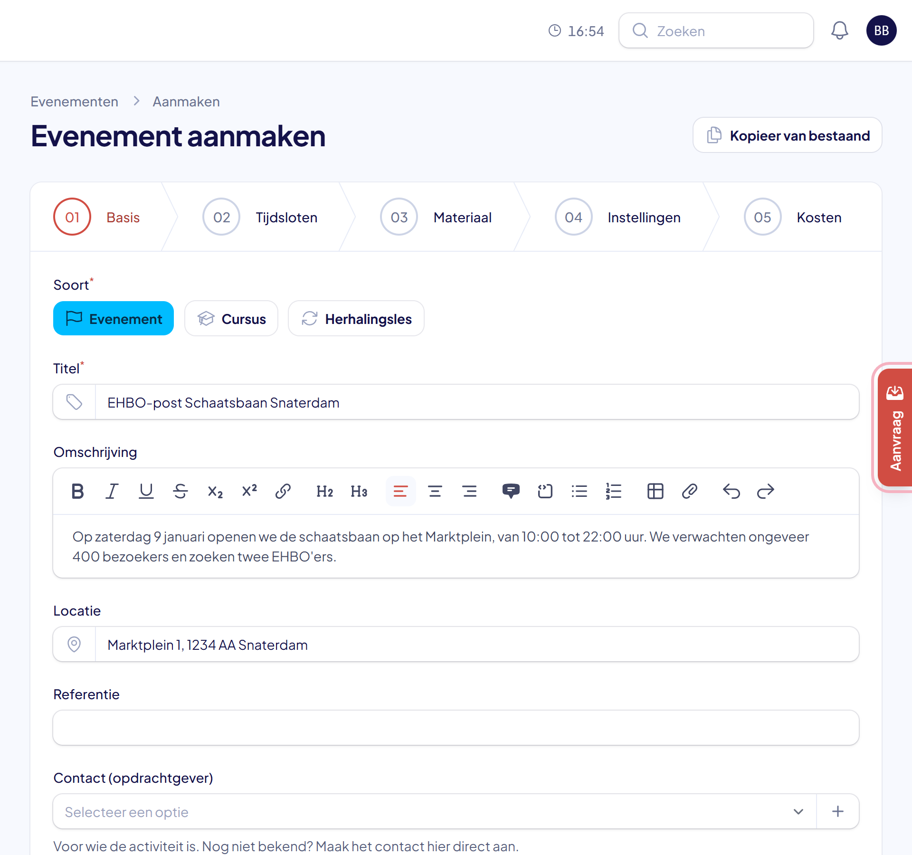This screenshot has height=855, width=912.
Task: Apply italic formatting in the description toolbar
Action: (x=112, y=491)
